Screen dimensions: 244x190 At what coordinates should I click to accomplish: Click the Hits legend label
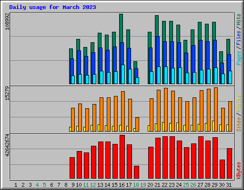point(239,19)
